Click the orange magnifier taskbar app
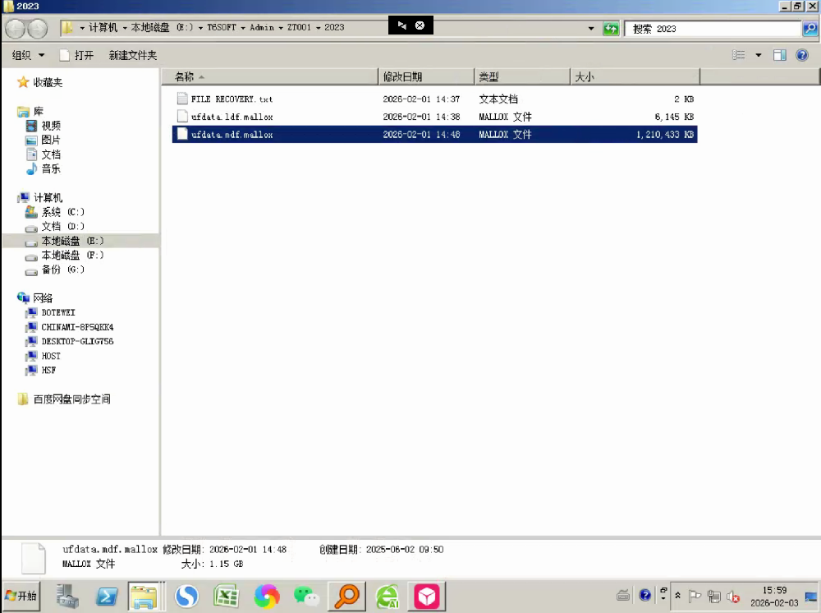821x613 pixels. (x=346, y=596)
